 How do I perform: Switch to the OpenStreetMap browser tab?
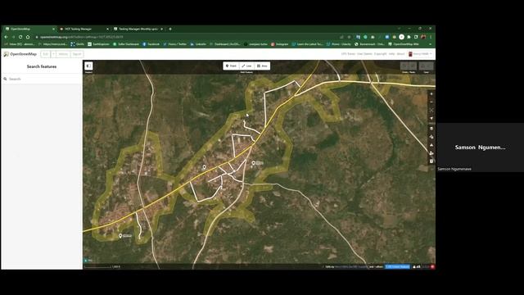[29, 29]
